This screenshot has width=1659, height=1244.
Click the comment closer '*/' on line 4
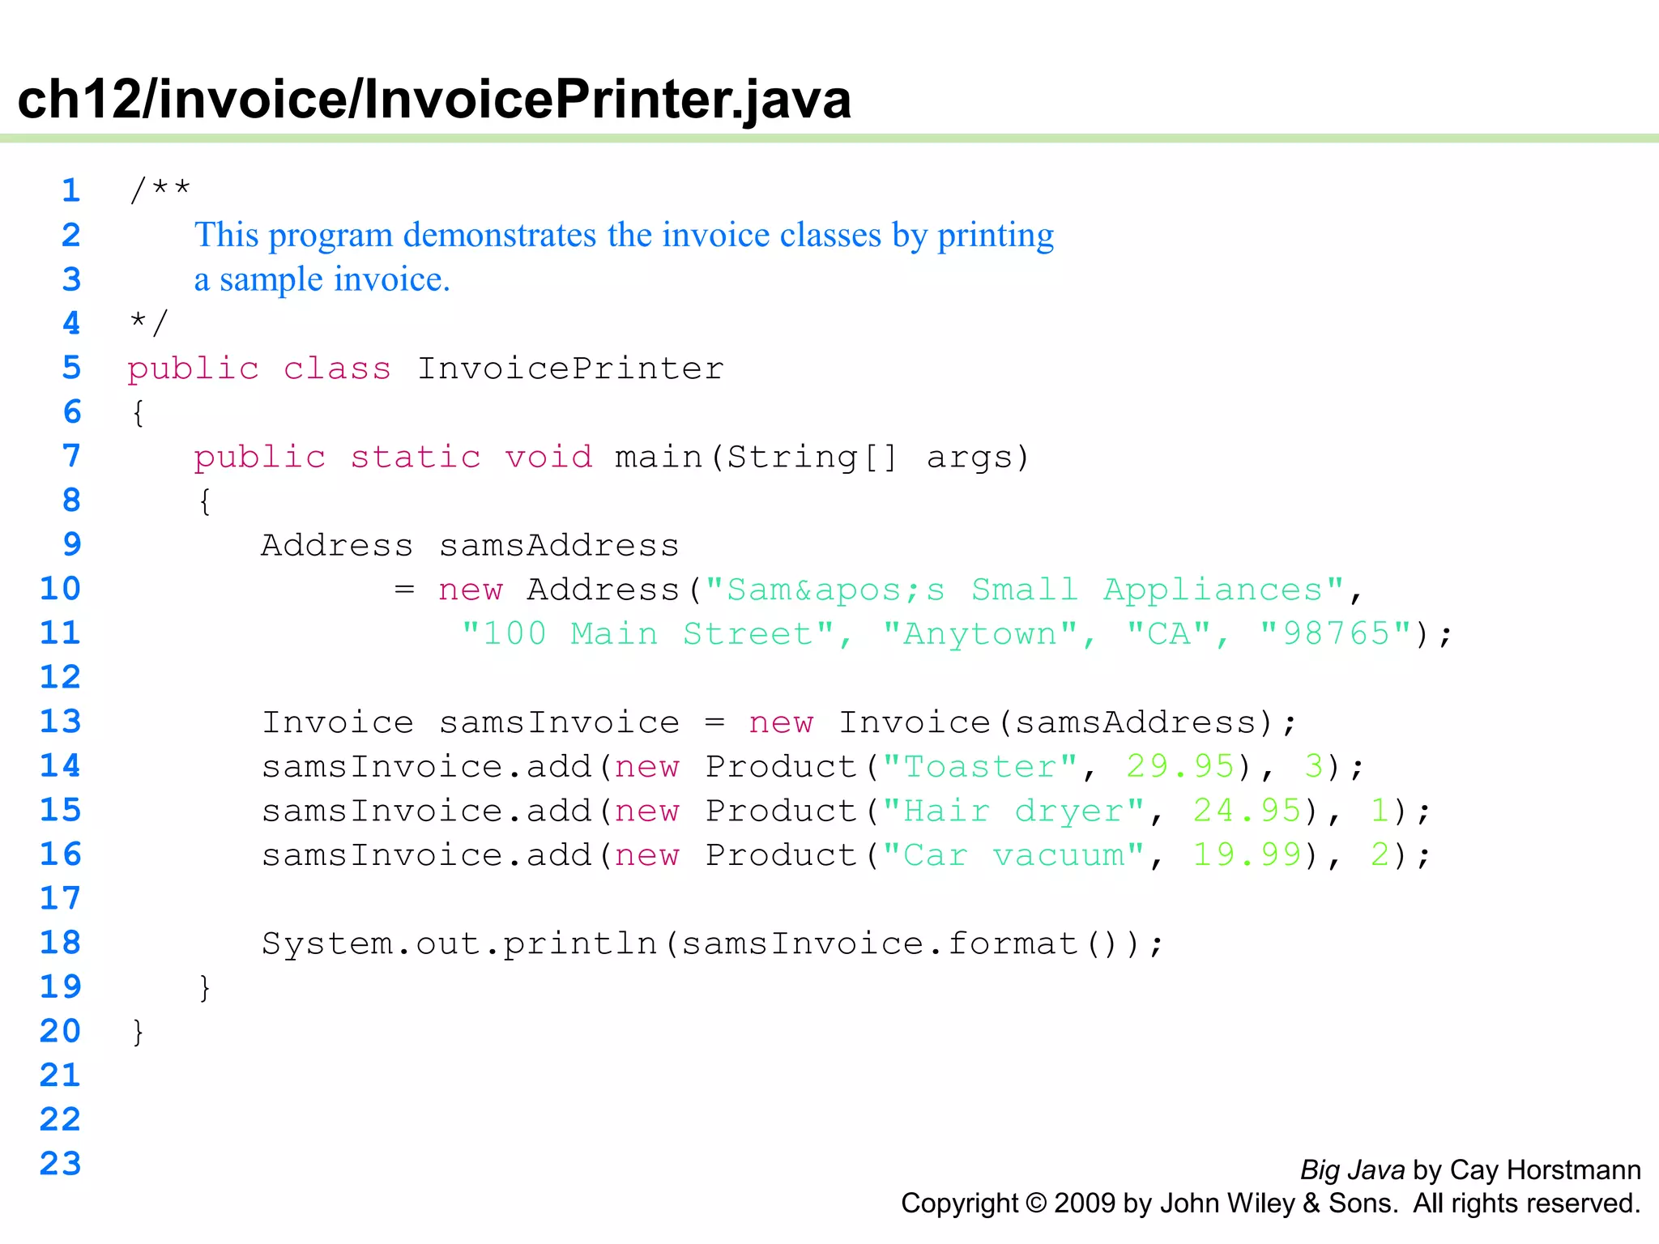tap(148, 322)
